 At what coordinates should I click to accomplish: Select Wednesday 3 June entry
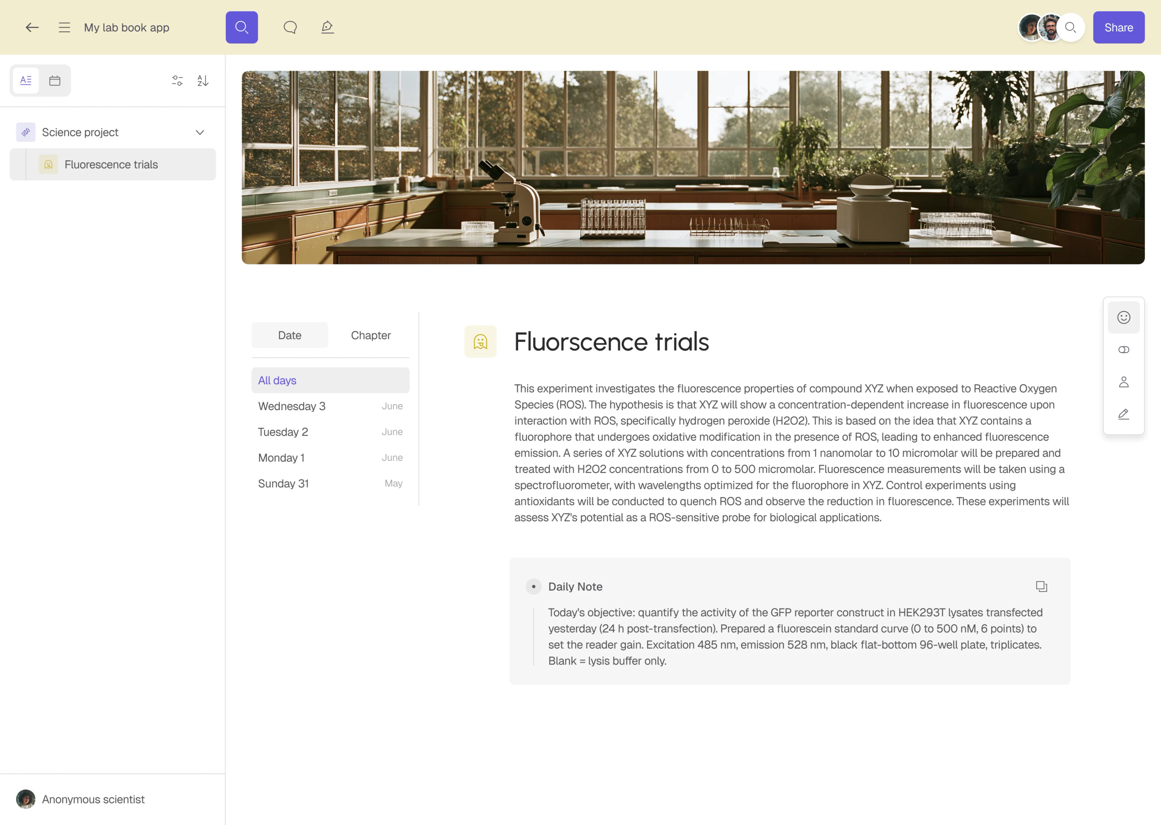tap(330, 406)
